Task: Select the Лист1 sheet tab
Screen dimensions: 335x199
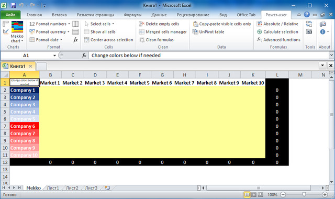Action: 53,188
